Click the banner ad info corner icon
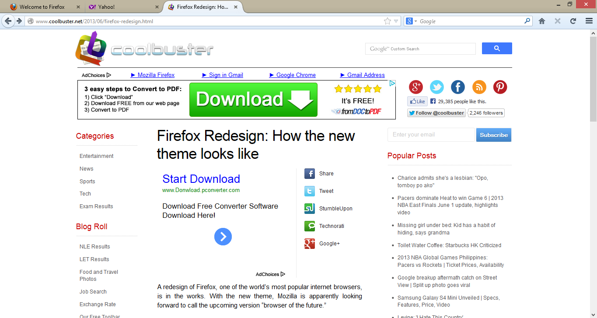Screen dimensions: 597x318 pyautogui.click(x=392, y=84)
